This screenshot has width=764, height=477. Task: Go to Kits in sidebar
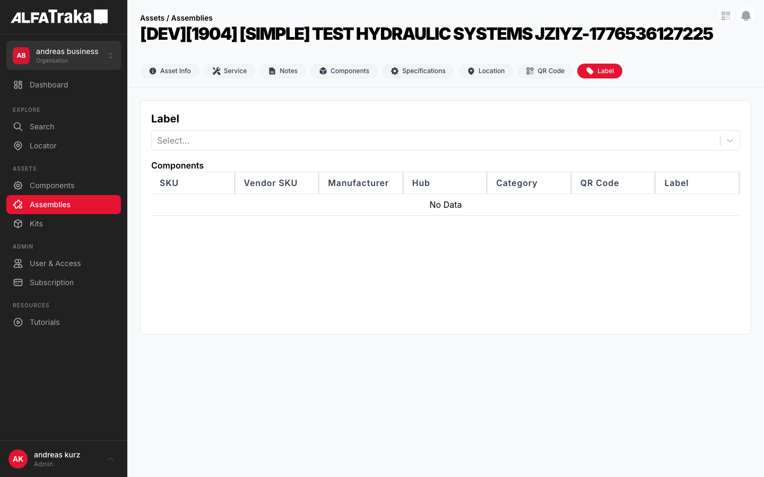[36, 224]
